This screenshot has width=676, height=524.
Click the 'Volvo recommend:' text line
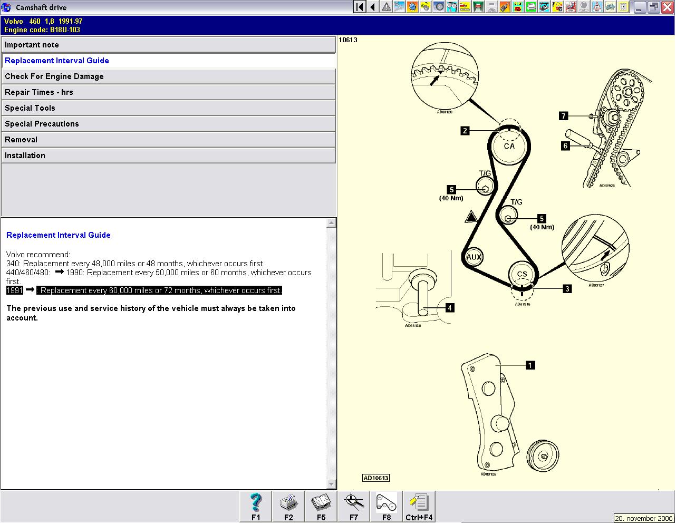38,255
